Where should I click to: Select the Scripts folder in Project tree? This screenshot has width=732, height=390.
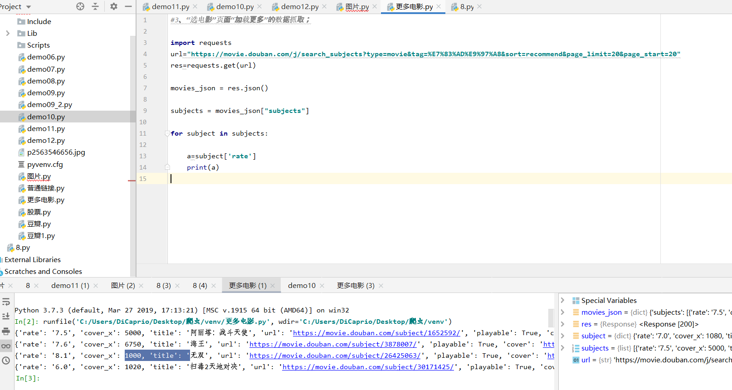pos(39,45)
